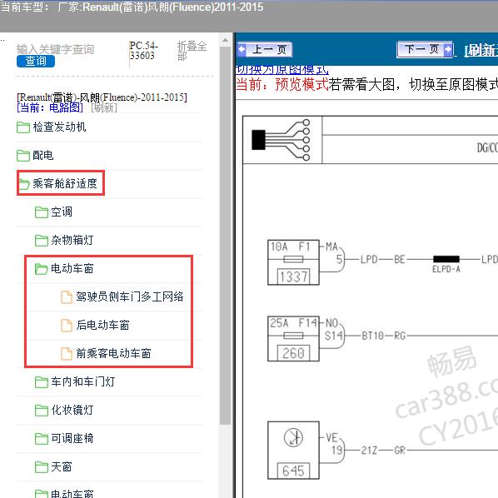Open the 驾驶员侧车门多工网络 diagram
Screen dimensions: 498x498
[130, 296]
